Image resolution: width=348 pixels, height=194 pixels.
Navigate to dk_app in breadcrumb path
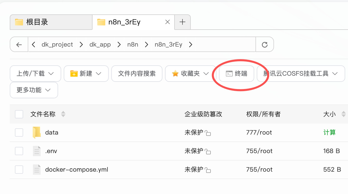pos(100,45)
